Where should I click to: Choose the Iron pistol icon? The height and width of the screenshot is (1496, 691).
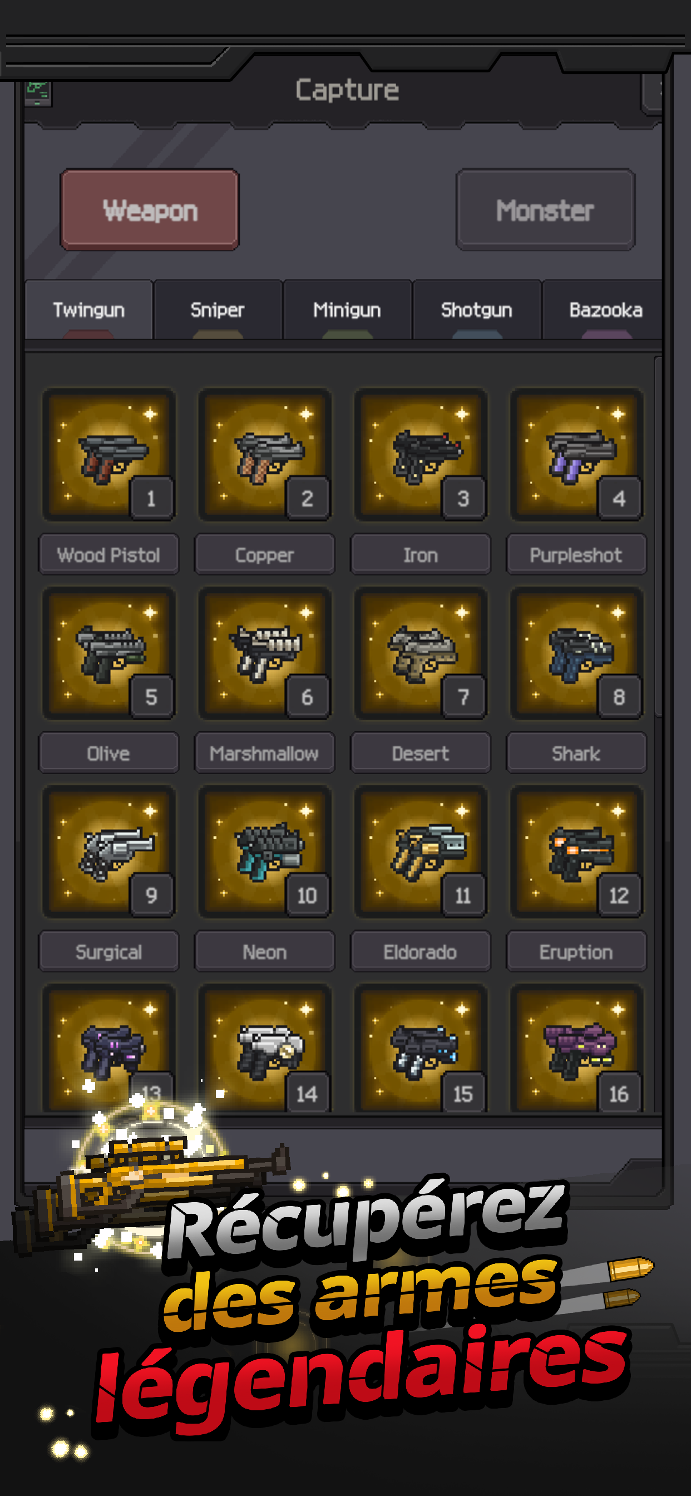421,455
